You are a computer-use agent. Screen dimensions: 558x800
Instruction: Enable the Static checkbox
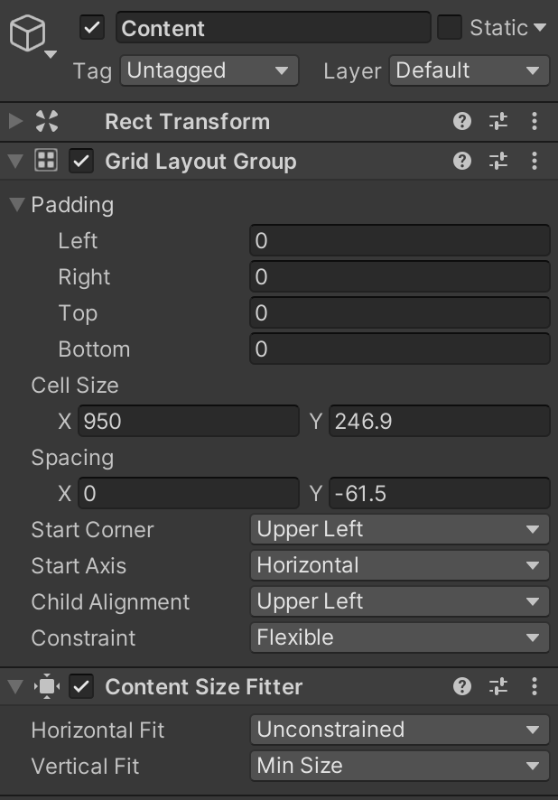449,28
